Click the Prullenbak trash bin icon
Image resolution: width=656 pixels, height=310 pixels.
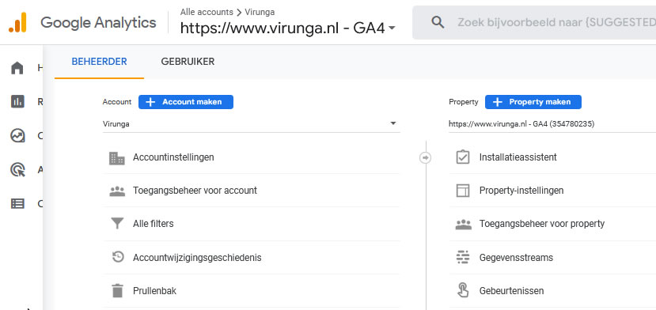[118, 291]
